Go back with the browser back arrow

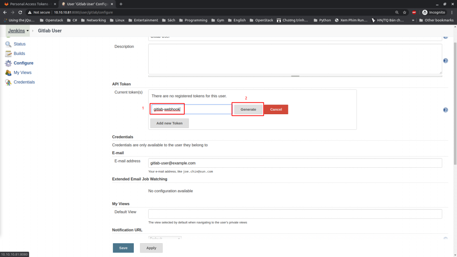[x=5, y=12]
